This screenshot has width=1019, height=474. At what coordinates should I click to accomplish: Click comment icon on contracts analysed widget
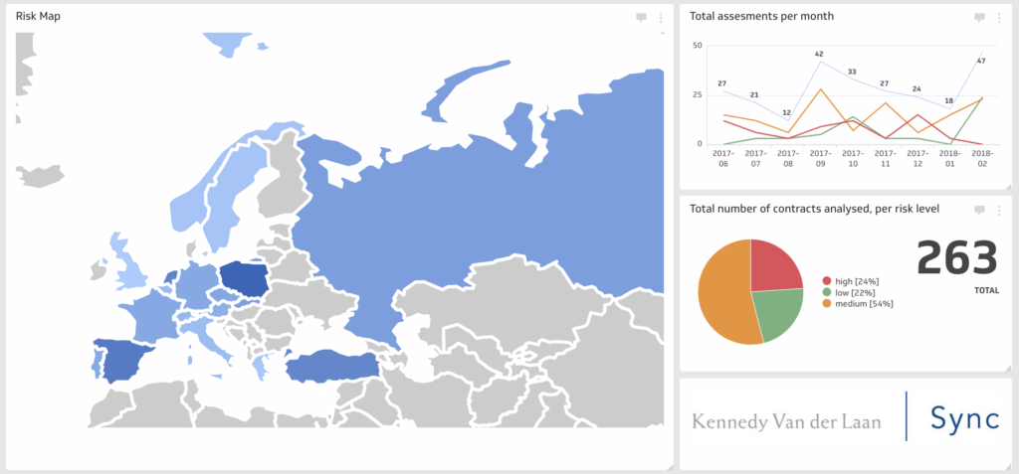(x=979, y=210)
